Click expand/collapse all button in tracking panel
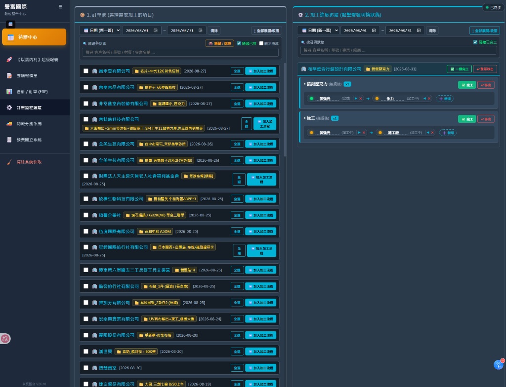 pos(484,31)
